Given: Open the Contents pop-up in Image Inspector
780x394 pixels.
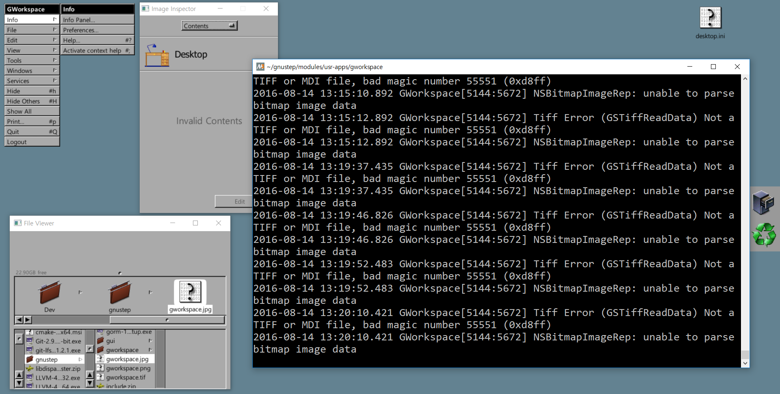Looking at the screenshot, I should (x=209, y=26).
